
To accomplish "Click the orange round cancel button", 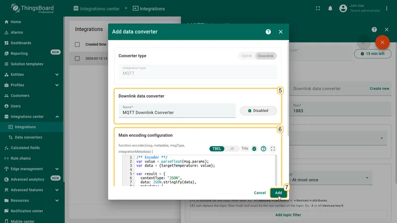I will pos(382,43).
